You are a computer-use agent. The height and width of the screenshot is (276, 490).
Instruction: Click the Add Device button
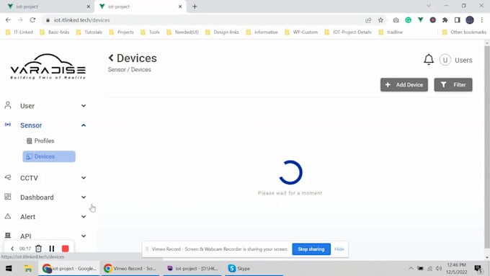click(404, 85)
